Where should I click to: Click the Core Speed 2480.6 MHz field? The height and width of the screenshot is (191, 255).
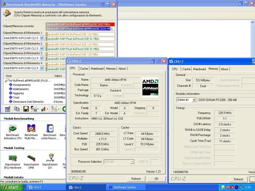[102, 134]
